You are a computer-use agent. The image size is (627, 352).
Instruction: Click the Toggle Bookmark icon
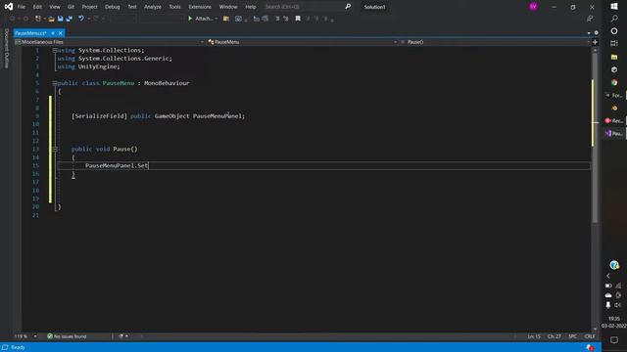coord(298,19)
